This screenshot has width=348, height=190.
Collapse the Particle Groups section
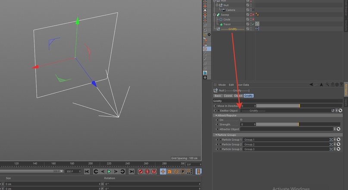(216, 135)
